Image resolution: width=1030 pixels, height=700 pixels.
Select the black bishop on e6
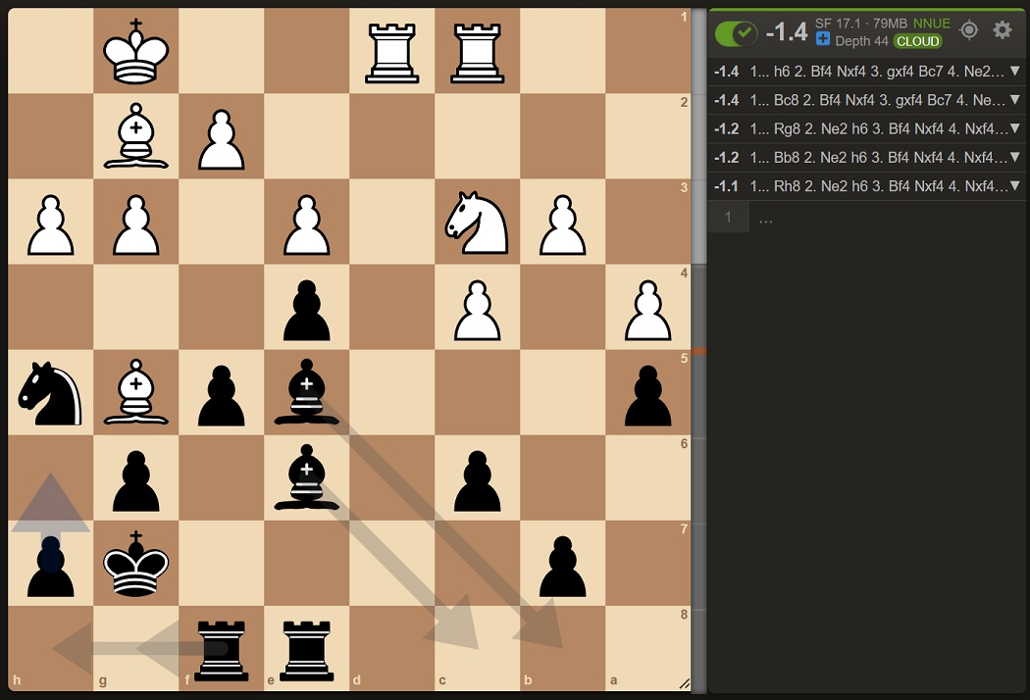click(307, 478)
